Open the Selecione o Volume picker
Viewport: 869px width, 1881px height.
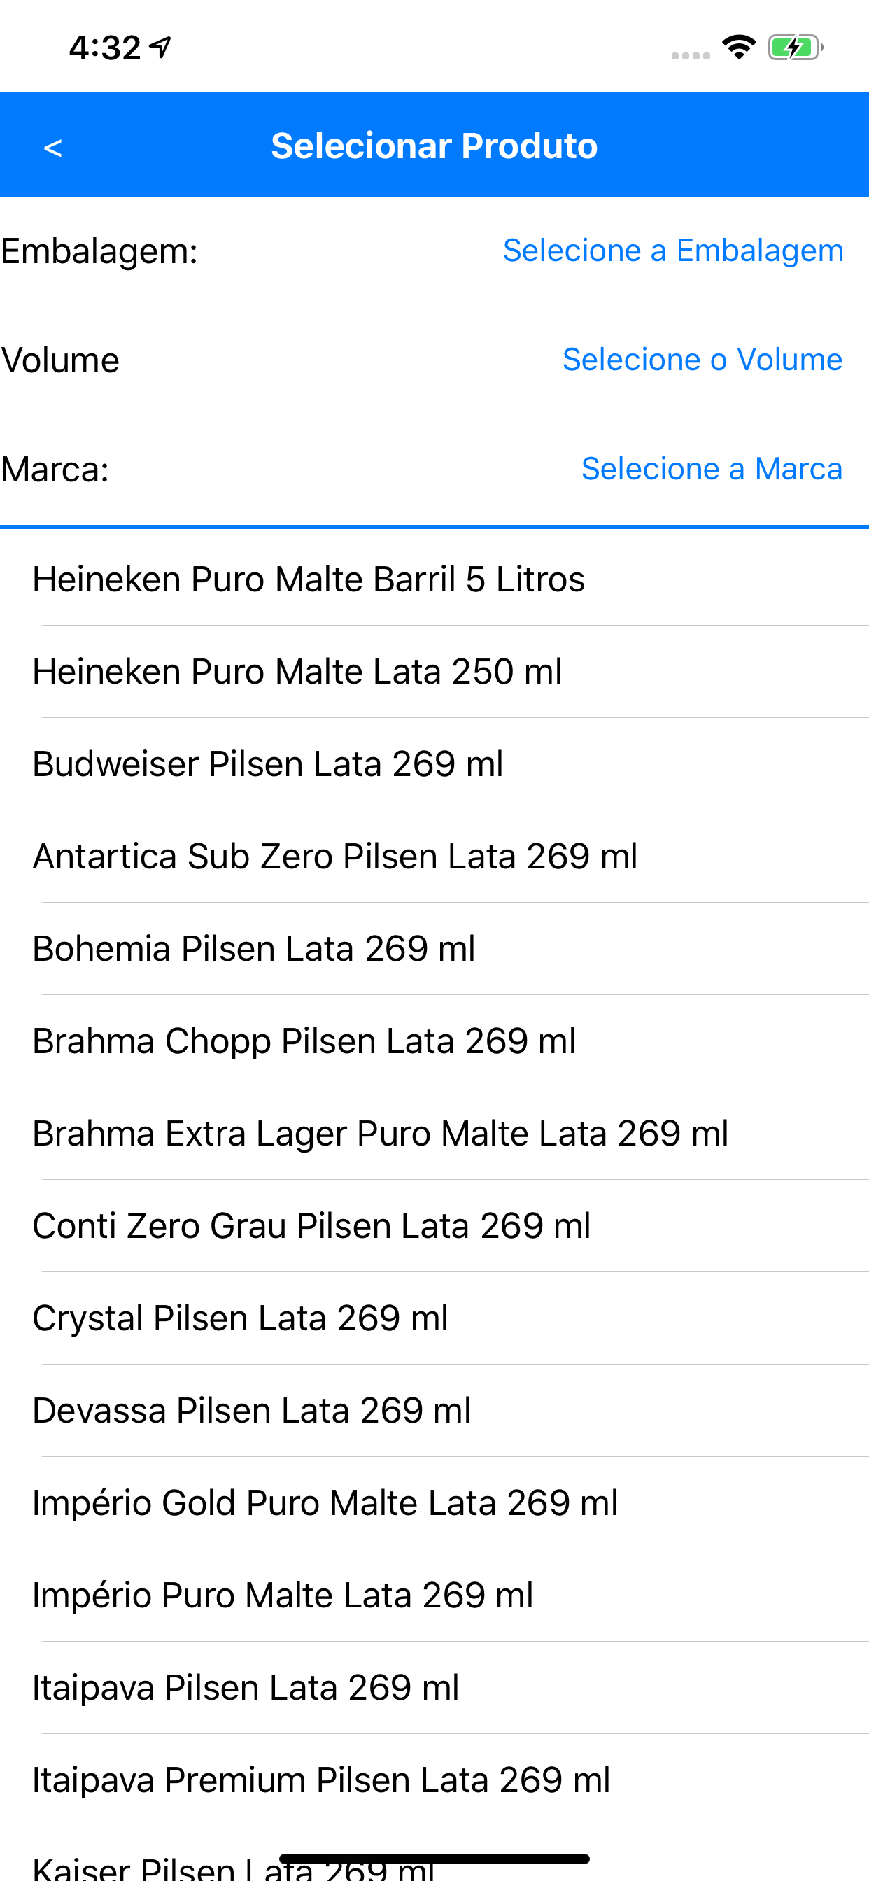702,359
